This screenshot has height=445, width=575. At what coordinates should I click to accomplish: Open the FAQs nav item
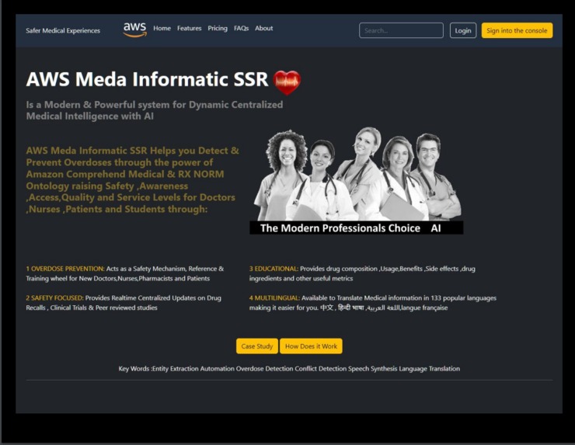(x=242, y=28)
